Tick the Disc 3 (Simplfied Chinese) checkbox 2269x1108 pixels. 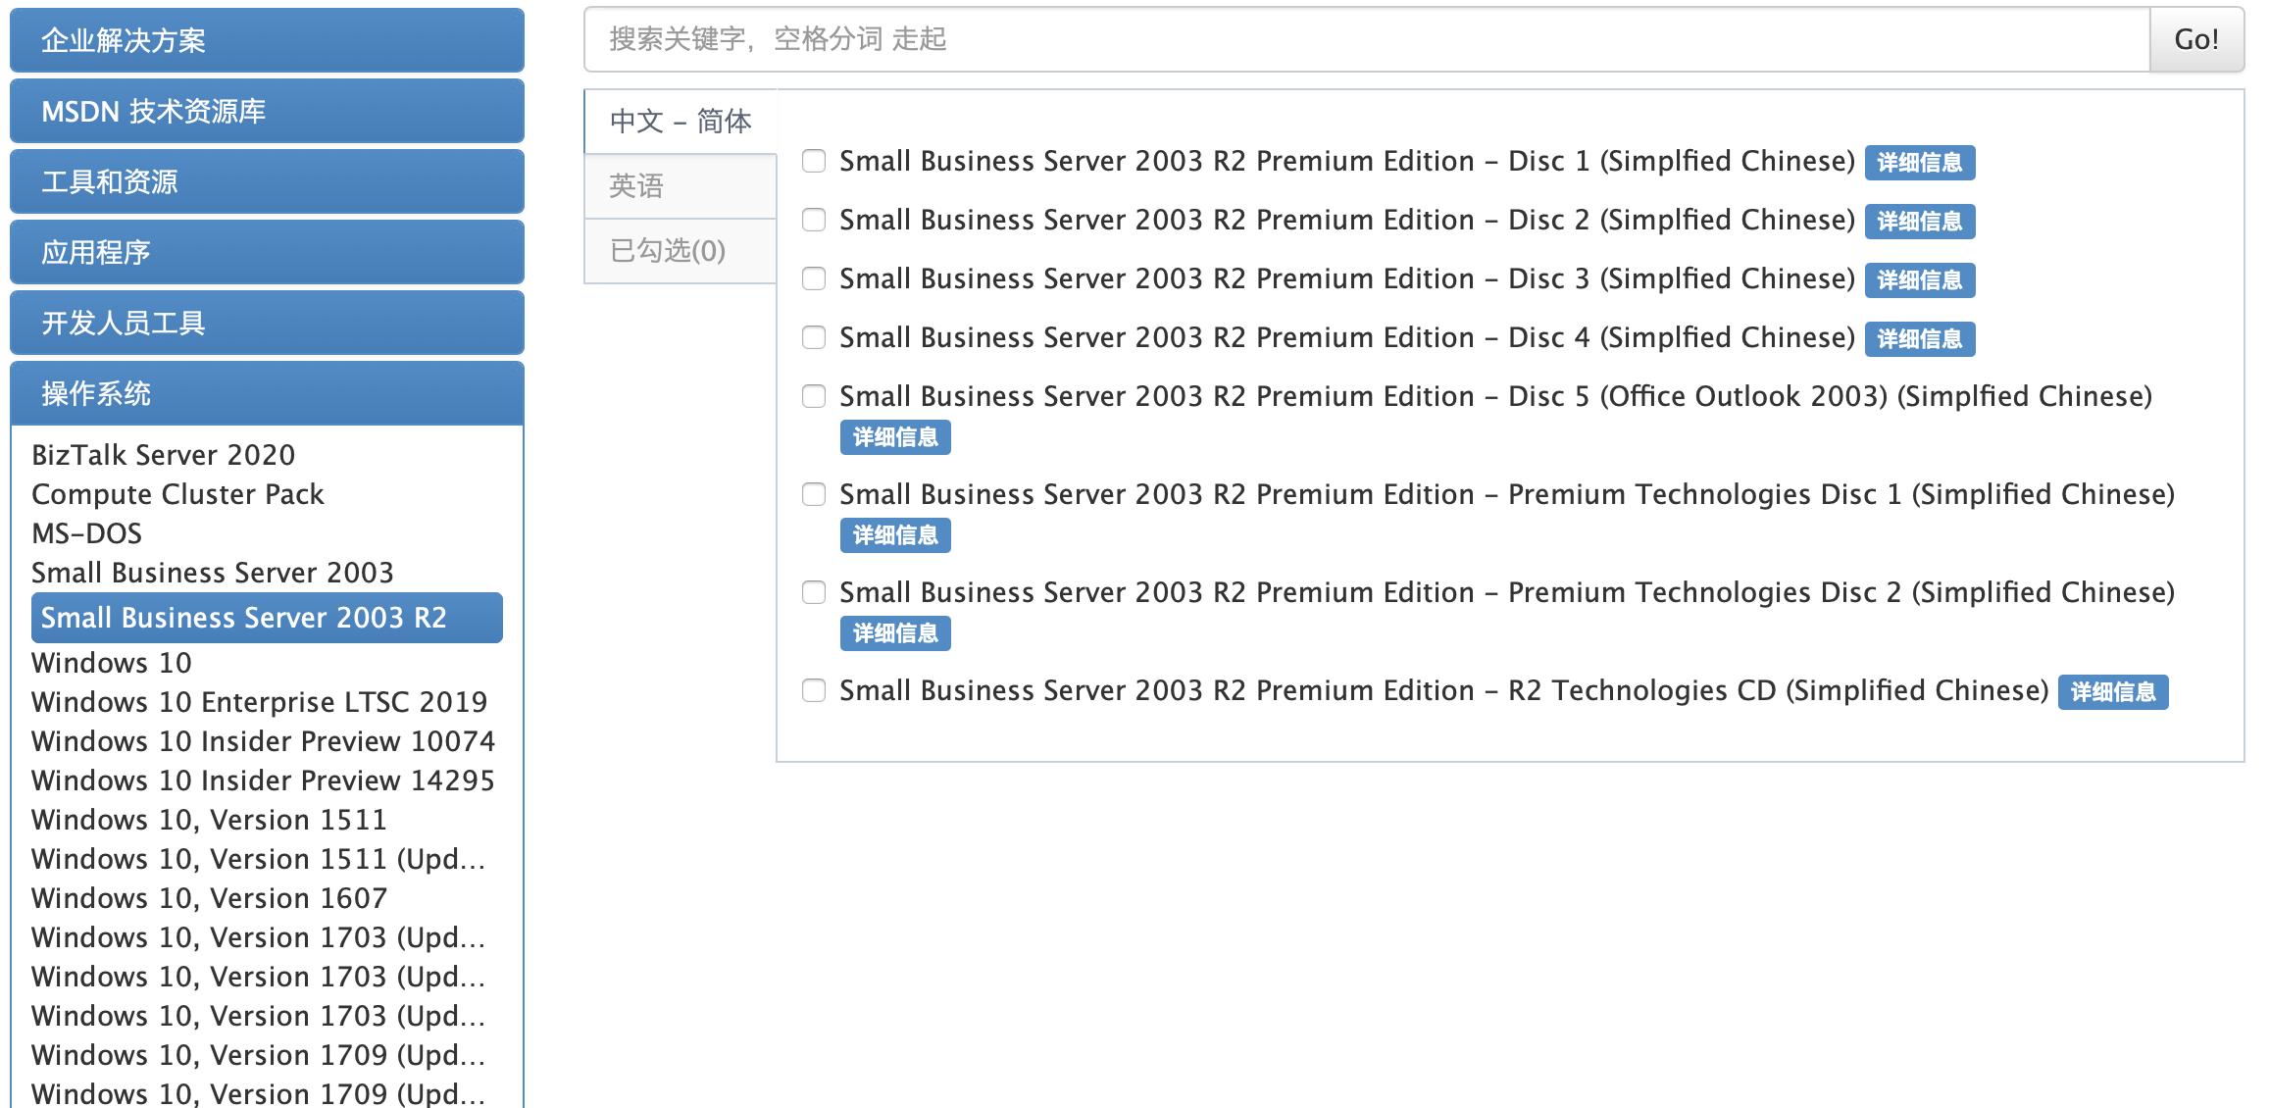click(x=814, y=278)
